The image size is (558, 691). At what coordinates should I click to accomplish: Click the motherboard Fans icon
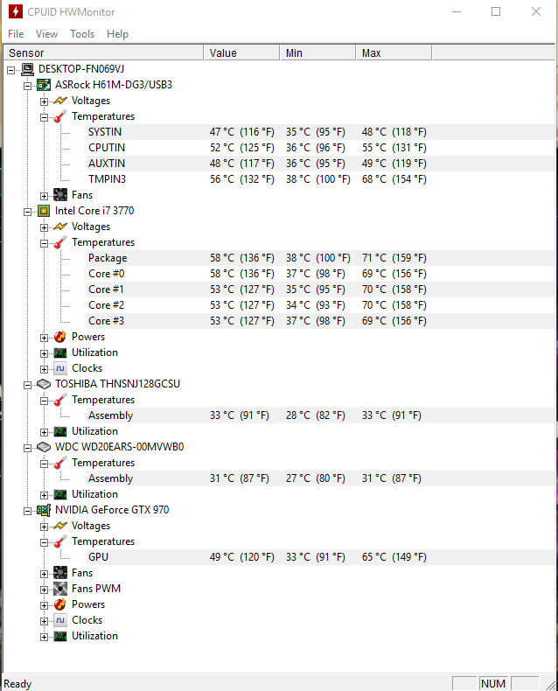60,195
